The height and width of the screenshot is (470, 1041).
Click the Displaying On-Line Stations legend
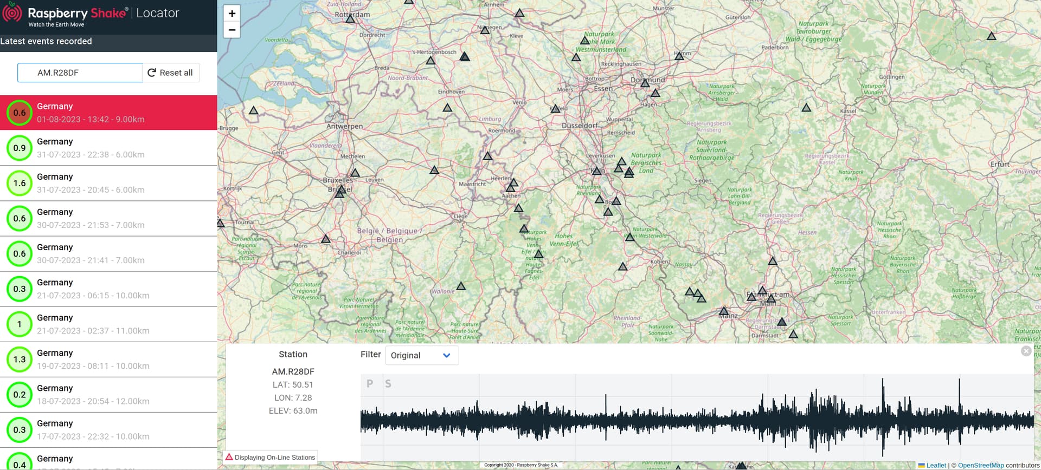tap(270, 457)
